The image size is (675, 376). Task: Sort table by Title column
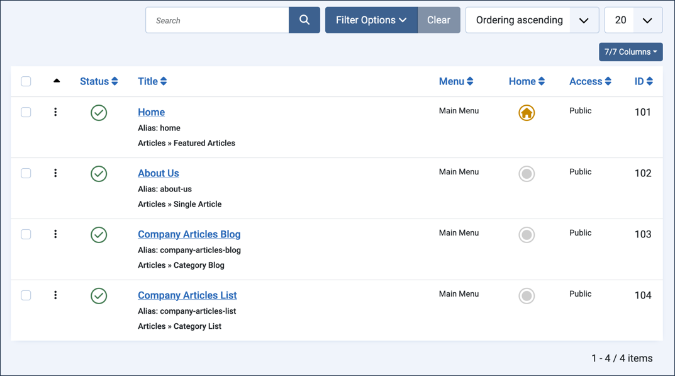[x=152, y=81]
